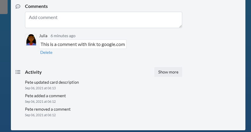
Task: Click the Activity list icon
Action: 18,72
